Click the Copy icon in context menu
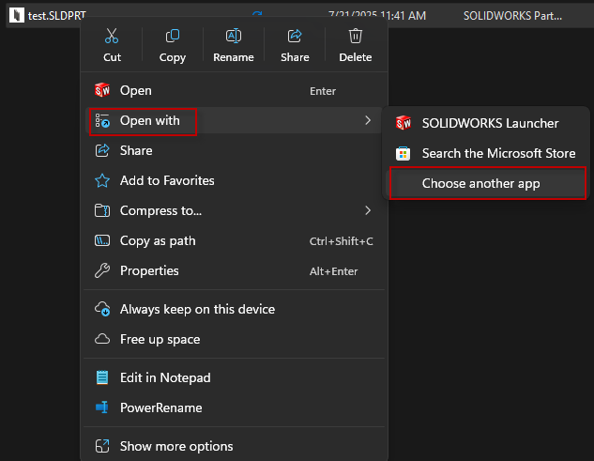Viewport: 594px width, 461px height. (173, 38)
